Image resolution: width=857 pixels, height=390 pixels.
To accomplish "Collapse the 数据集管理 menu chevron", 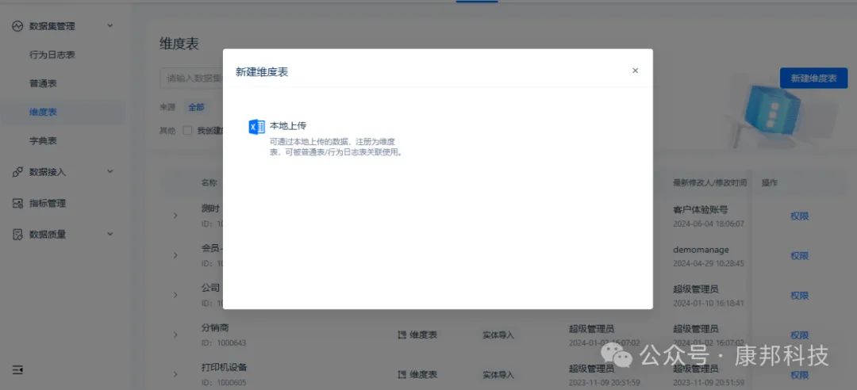I will click(x=110, y=26).
